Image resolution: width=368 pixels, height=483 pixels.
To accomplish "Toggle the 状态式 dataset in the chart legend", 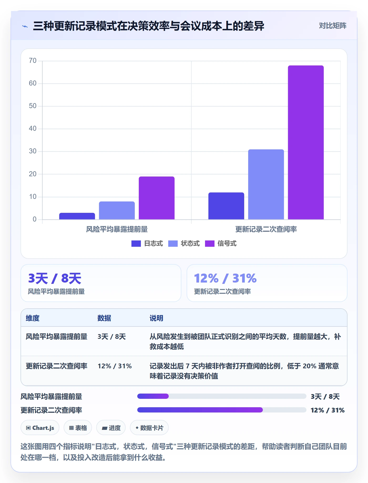I will (184, 244).
